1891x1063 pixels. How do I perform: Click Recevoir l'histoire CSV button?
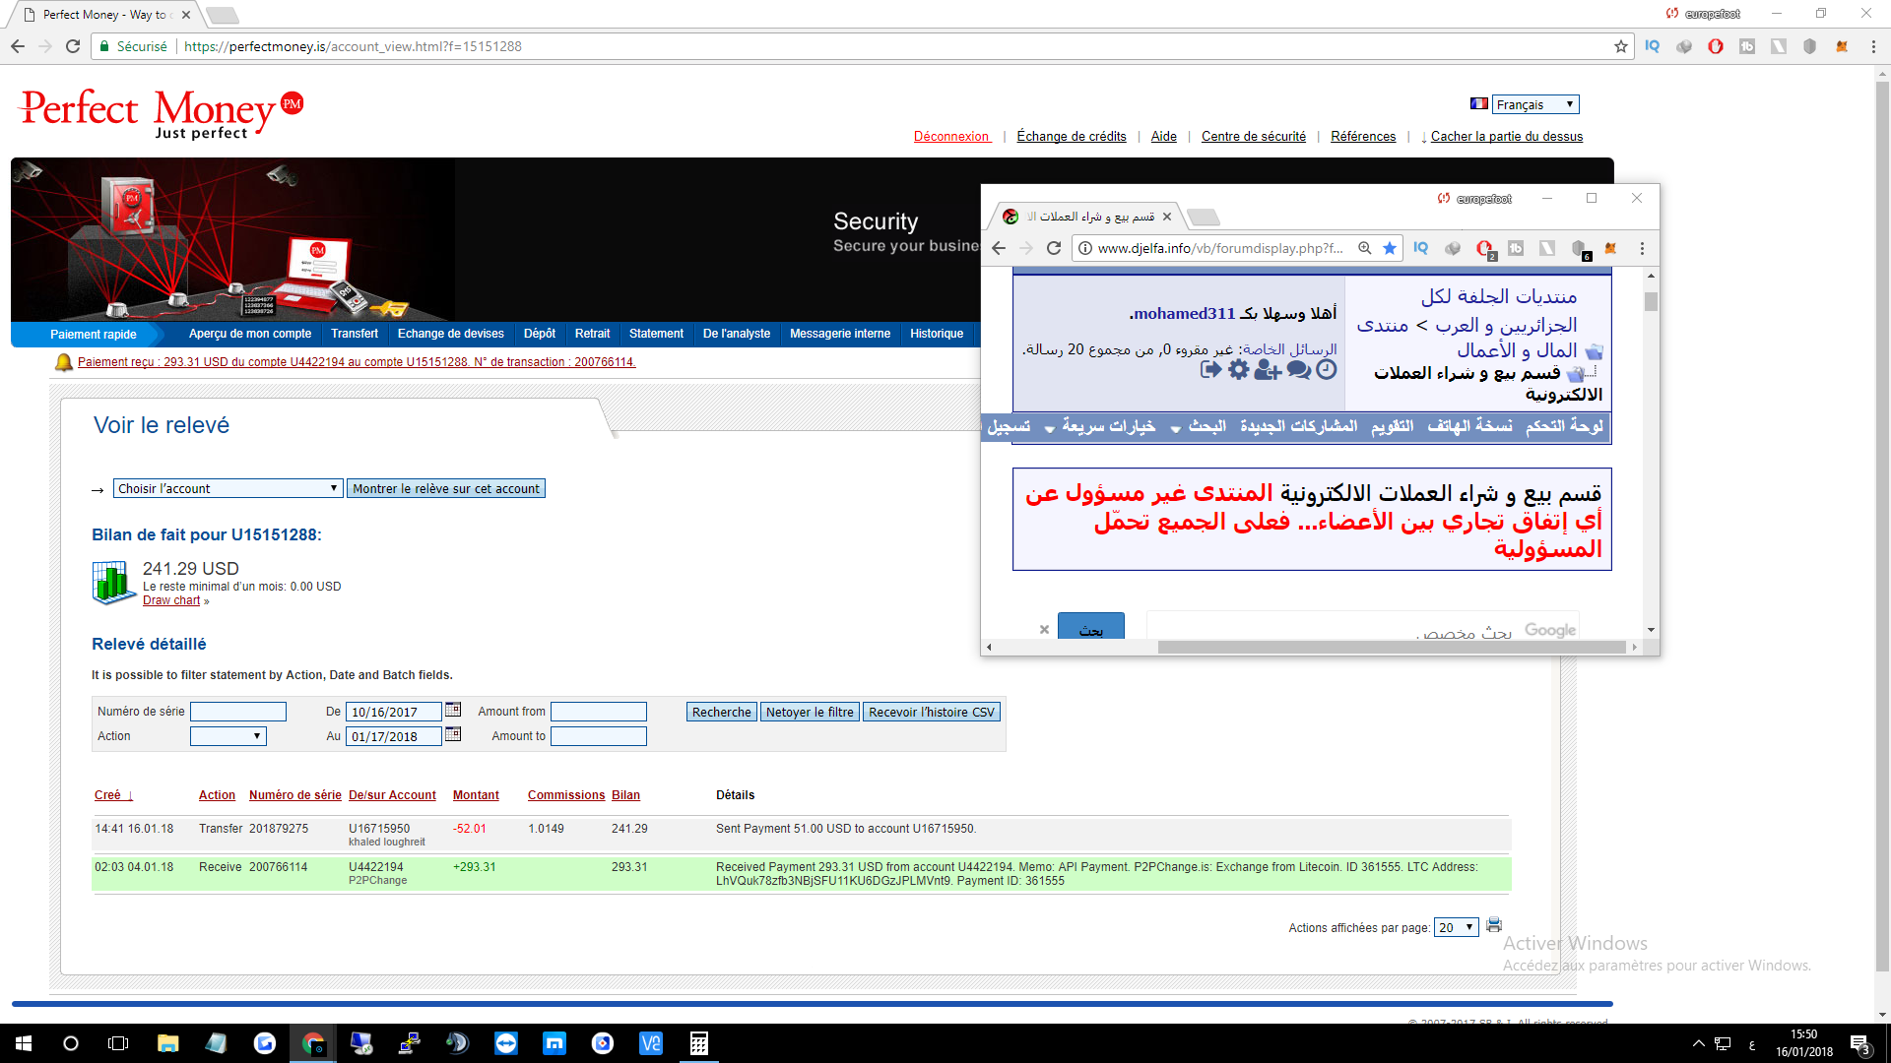tap(932, 712)
